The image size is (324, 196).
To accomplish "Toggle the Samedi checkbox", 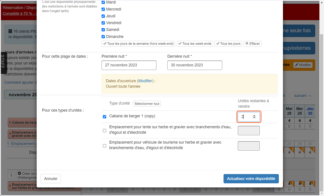I will (x=103, y=30).
